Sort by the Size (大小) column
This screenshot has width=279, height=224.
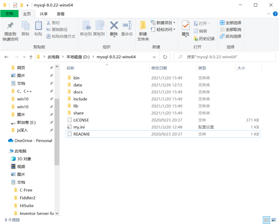(249, 68)
